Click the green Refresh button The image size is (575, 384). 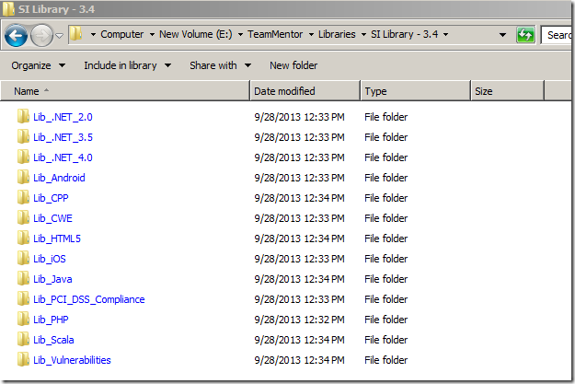coord(525,35)
